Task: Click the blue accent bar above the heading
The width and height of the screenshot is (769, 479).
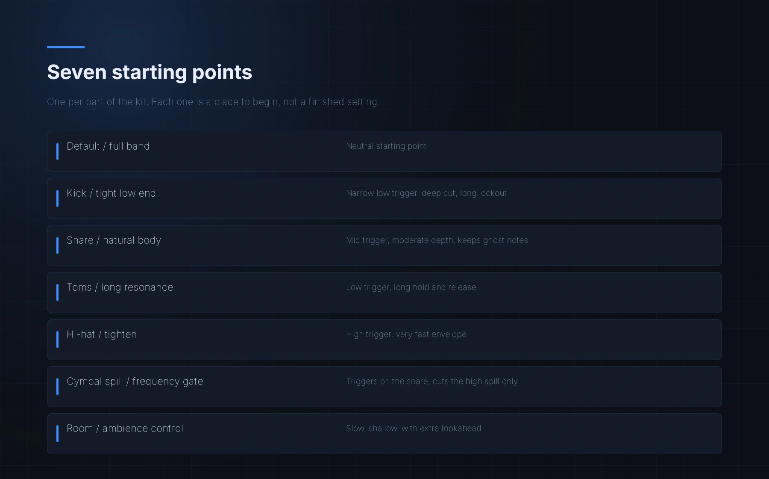Action: pyautogui.click(x=66, y=47)
